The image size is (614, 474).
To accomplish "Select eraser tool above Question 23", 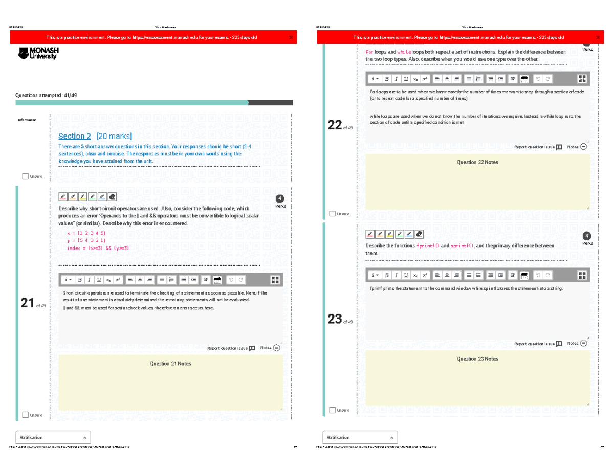I will [420, 234].
